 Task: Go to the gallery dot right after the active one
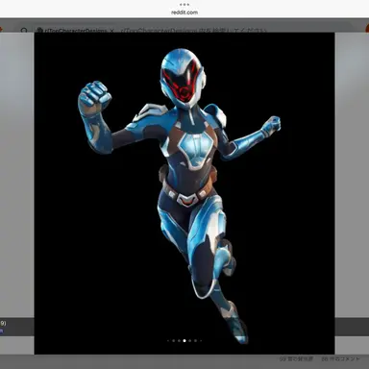[x=190, y=341]
